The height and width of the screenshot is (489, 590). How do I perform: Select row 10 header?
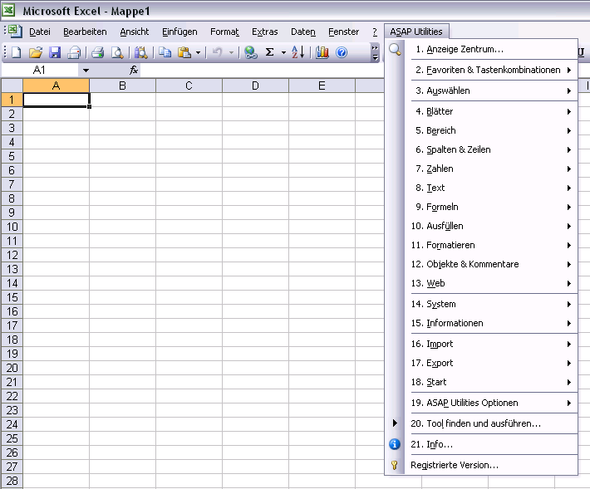[x=12, y=227]
